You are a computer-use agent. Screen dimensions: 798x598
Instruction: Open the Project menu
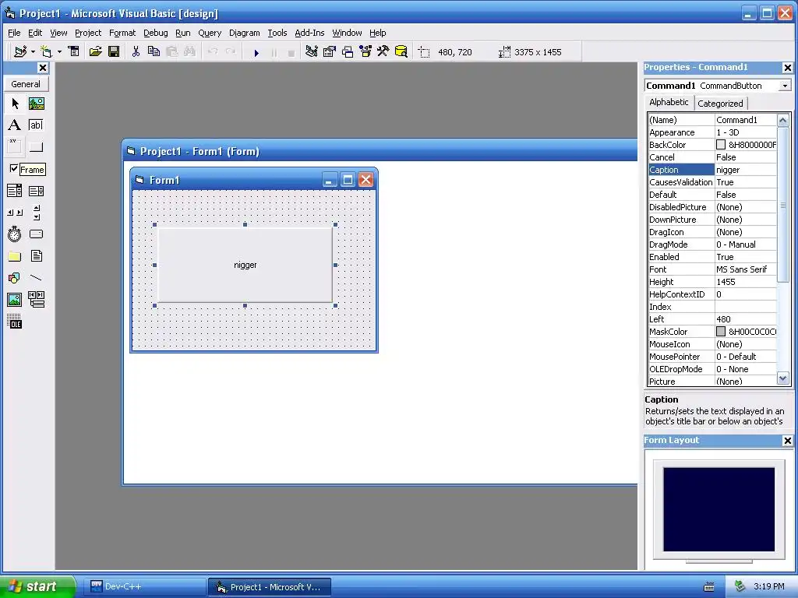[x=88, y=33]
